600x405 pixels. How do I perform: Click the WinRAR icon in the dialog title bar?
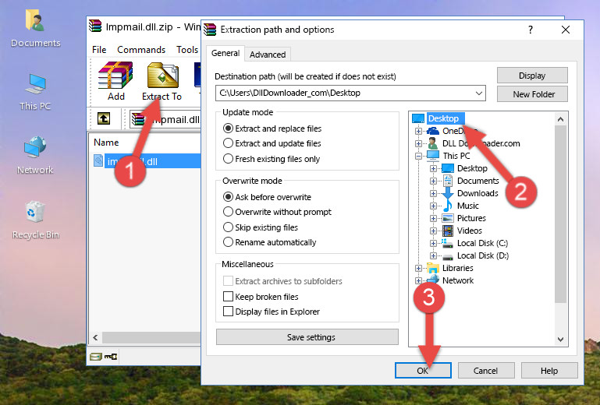(x=210, y=30)
